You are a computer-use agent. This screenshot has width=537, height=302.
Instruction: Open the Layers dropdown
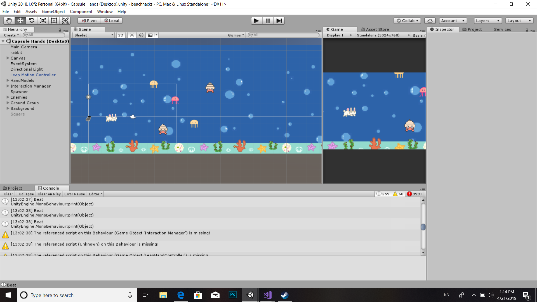tap(487, 21)
